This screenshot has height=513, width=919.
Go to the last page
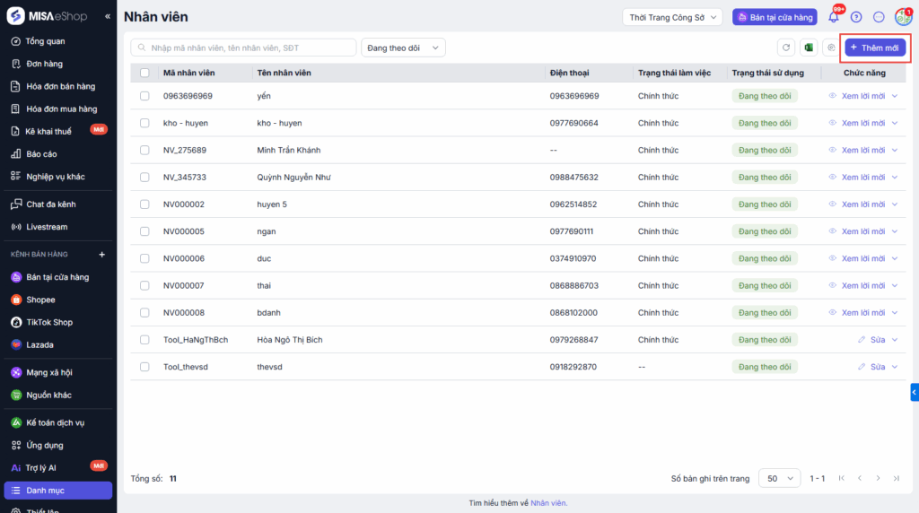(x=897, y=478)
